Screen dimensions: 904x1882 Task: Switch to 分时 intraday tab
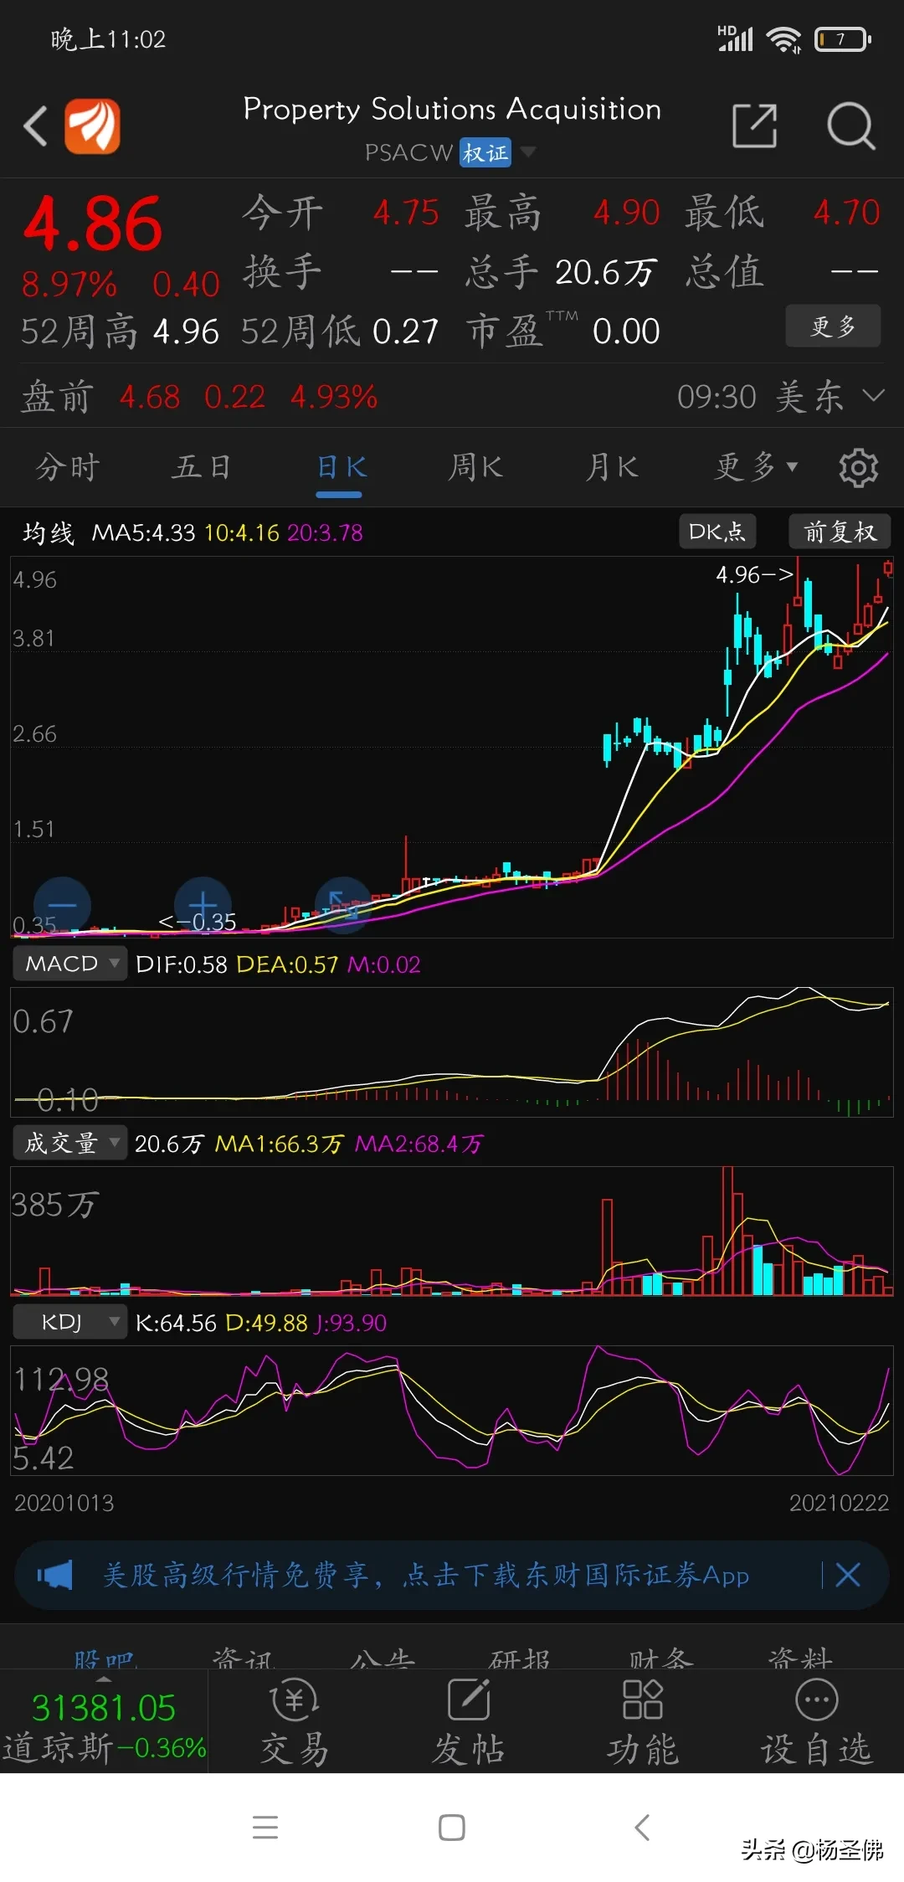tap(68, 467)
